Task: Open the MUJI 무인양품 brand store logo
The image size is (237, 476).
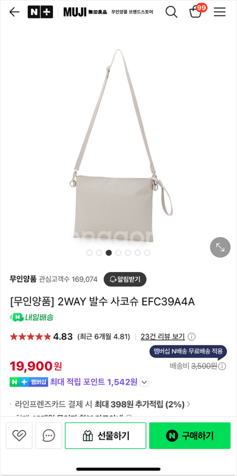Action: point(108,12)
